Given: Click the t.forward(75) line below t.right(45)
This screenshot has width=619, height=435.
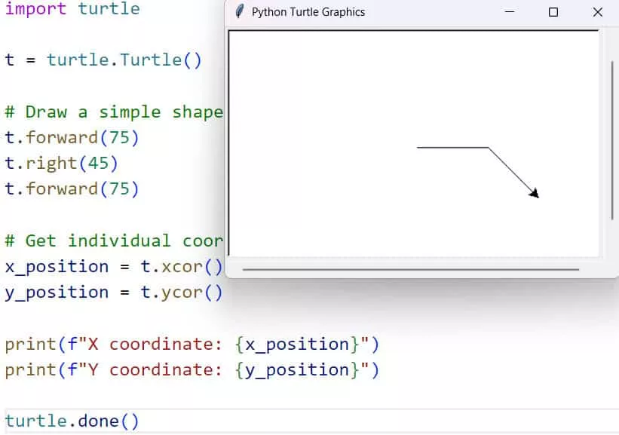Looking at the screenshot, I should 72,188.
